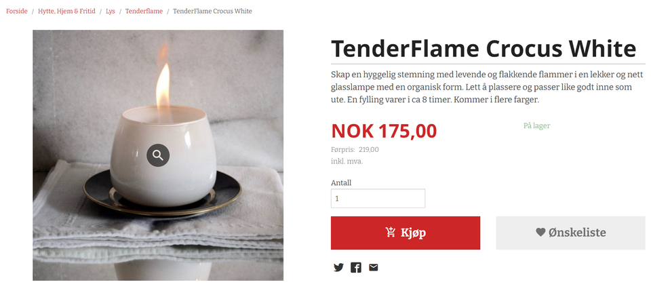The height and width of the screenshot is (295, 651).
Task: Click the Førpris 219,00 text
Action: click(x=355, y=150)
